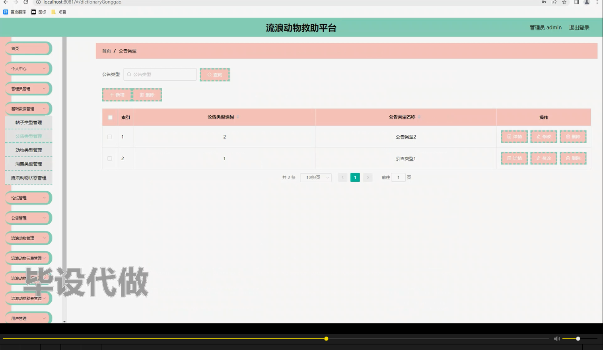Check the checkbox for row index 1
Viewport: 603px width, 350px height.
point(110,136)
